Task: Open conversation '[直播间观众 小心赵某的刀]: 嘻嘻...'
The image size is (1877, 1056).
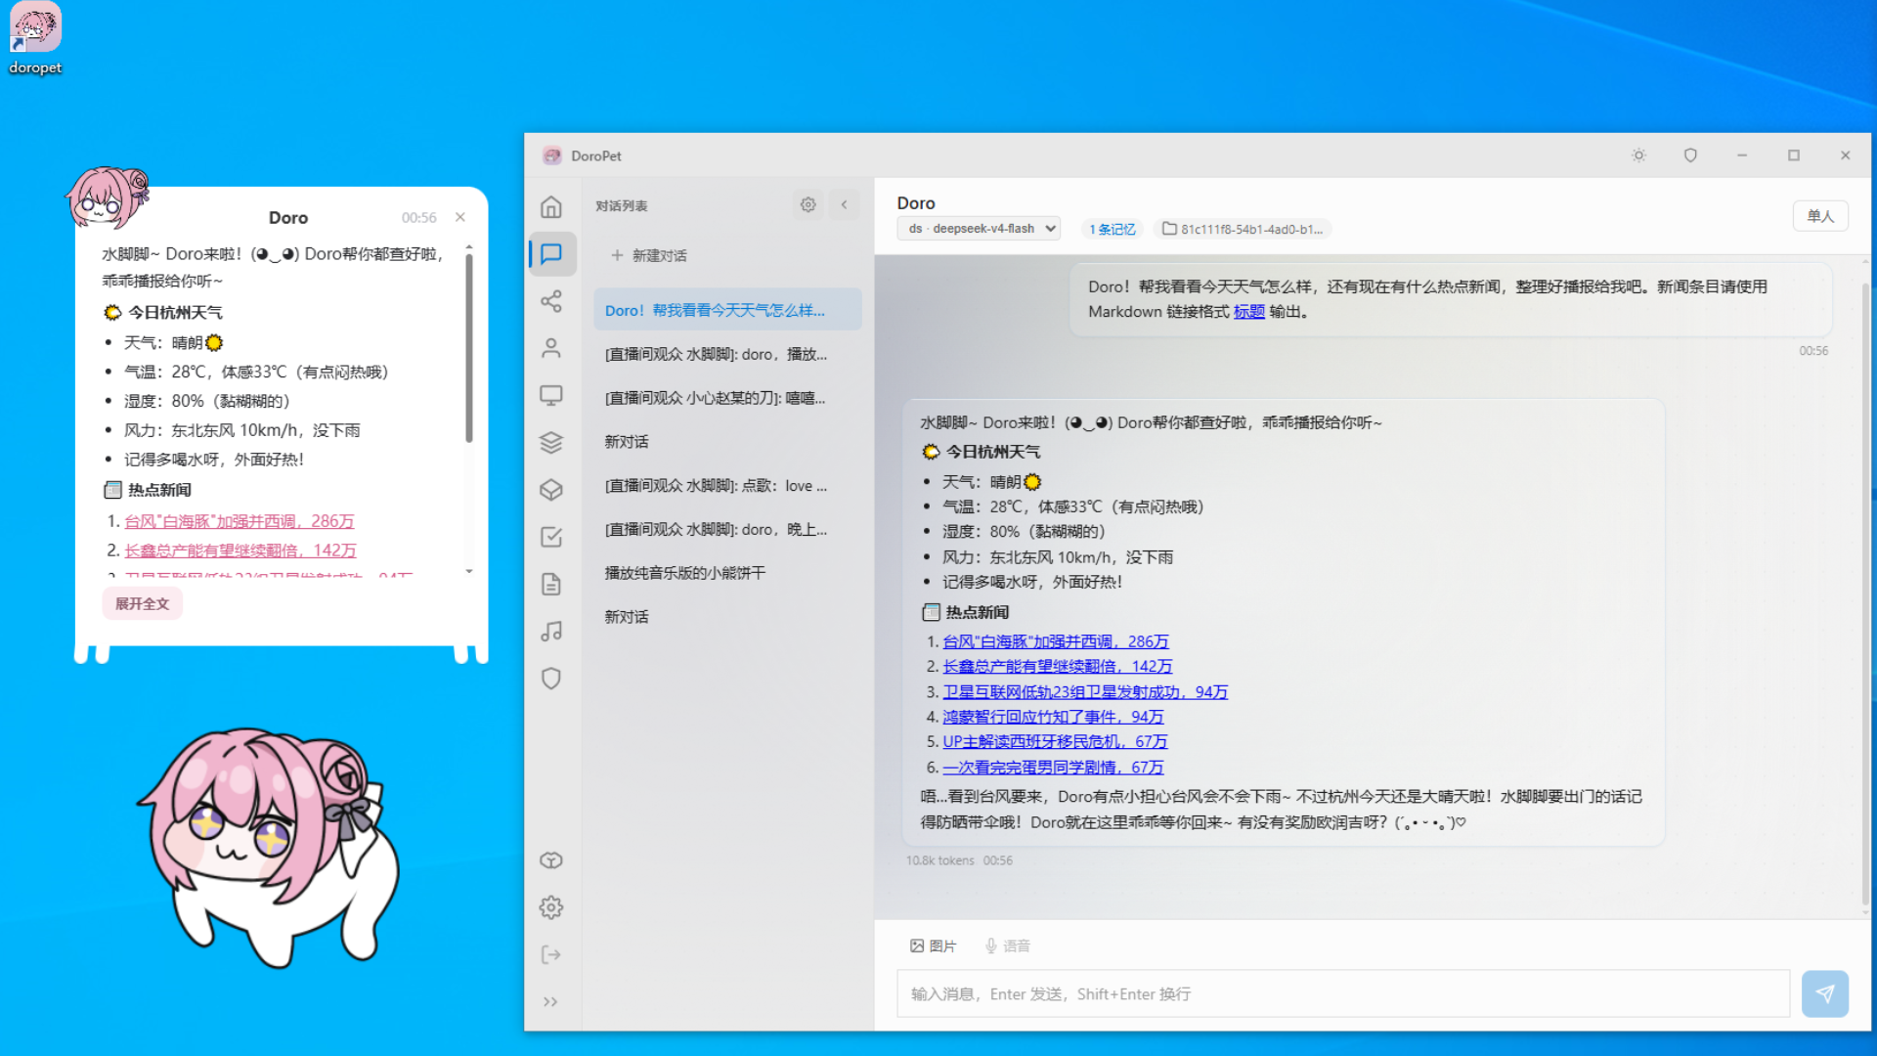Action: (727, 398)
